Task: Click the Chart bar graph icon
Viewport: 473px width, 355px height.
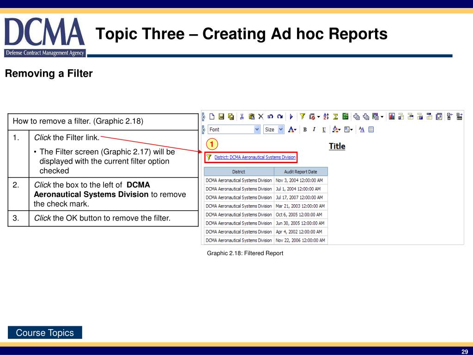Action: click(x=392, y=116)
